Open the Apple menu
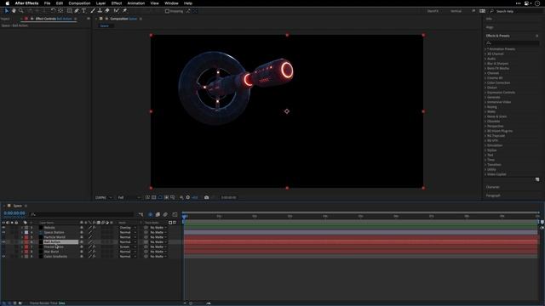545x306 pixels. [x=8, y=3]
